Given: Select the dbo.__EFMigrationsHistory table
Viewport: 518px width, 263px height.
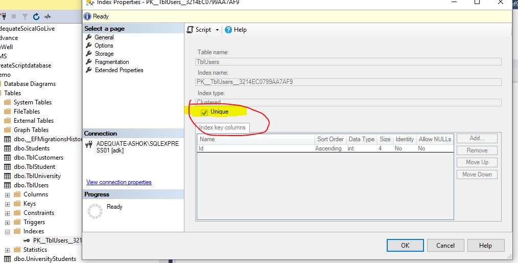Looking at the screenshot, I should pyautogui.click(x=48, y=139).
